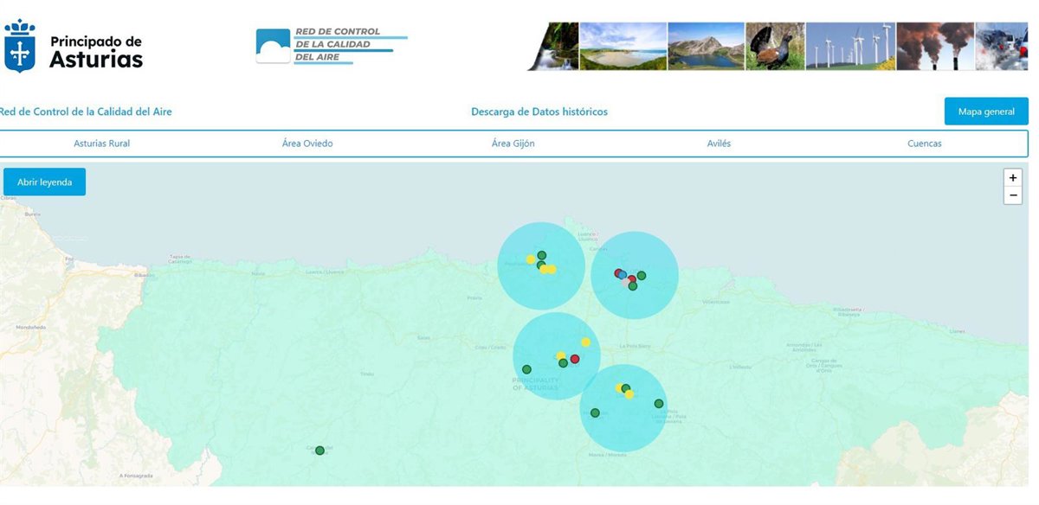Viewport: 1039px width, 505px height.
Task: Click the Red de Control air quality logo
Action: [x=331, y=45]
